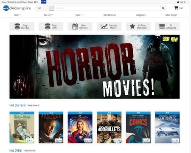Image resolution: width=191 pixels, height=153 pixels.
Task: Open New Releases calendar tile
Action: tap(80, 26)
